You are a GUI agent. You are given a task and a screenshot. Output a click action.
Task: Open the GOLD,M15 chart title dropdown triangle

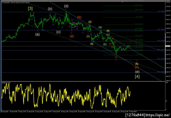[2, 3]
